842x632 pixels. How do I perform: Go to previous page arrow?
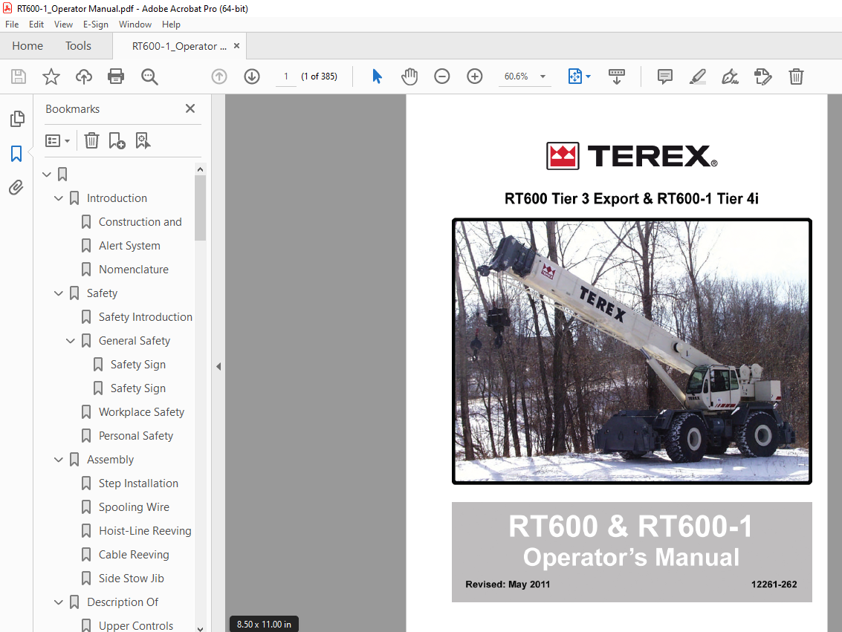219,76
